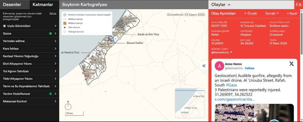Screen dimensions: 303x122
Task: Click the green badge 5 next to Gazze
Action: tap(50, 33)
